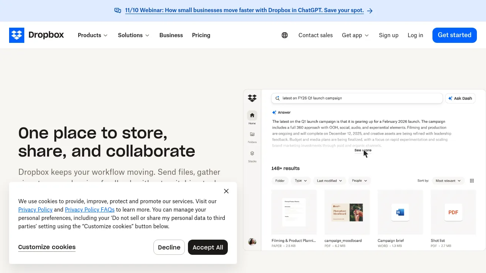Open the Filming & Product Planning thumbnail
Image resolution: width=486 pixels, height=273 pixels.
(x=294, y=212)
